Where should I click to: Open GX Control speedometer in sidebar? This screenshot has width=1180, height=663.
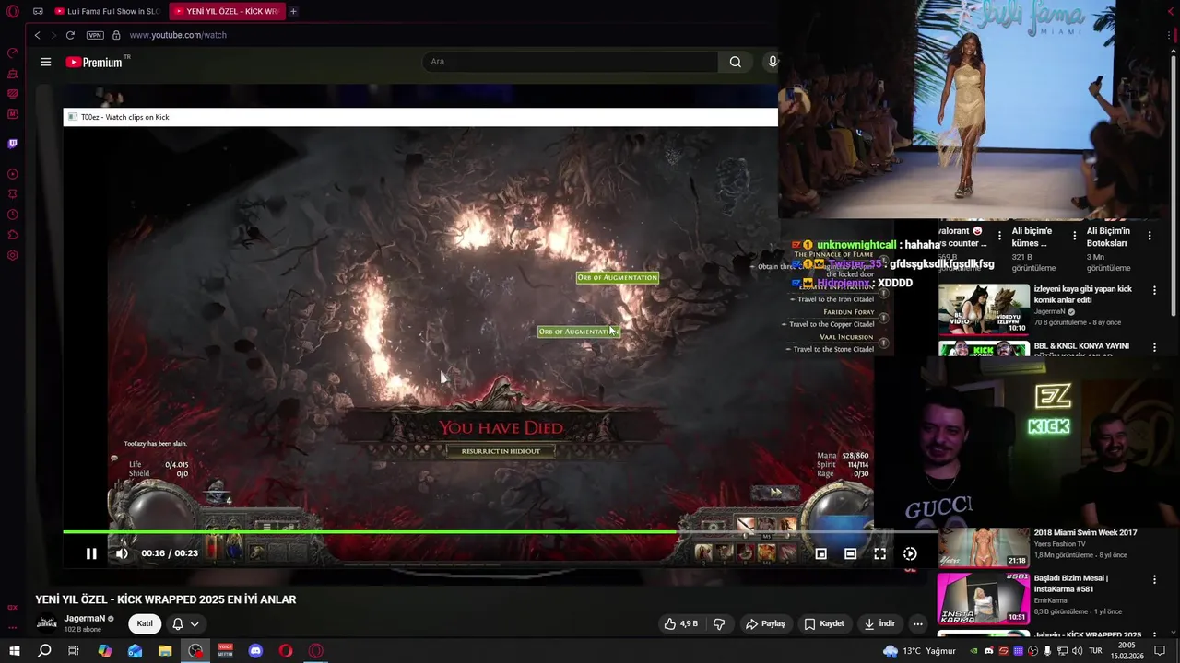13,52
